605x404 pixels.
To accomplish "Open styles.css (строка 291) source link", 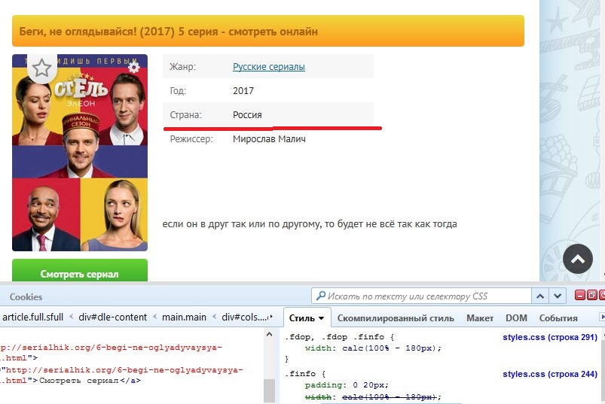I will click(550, 337).
